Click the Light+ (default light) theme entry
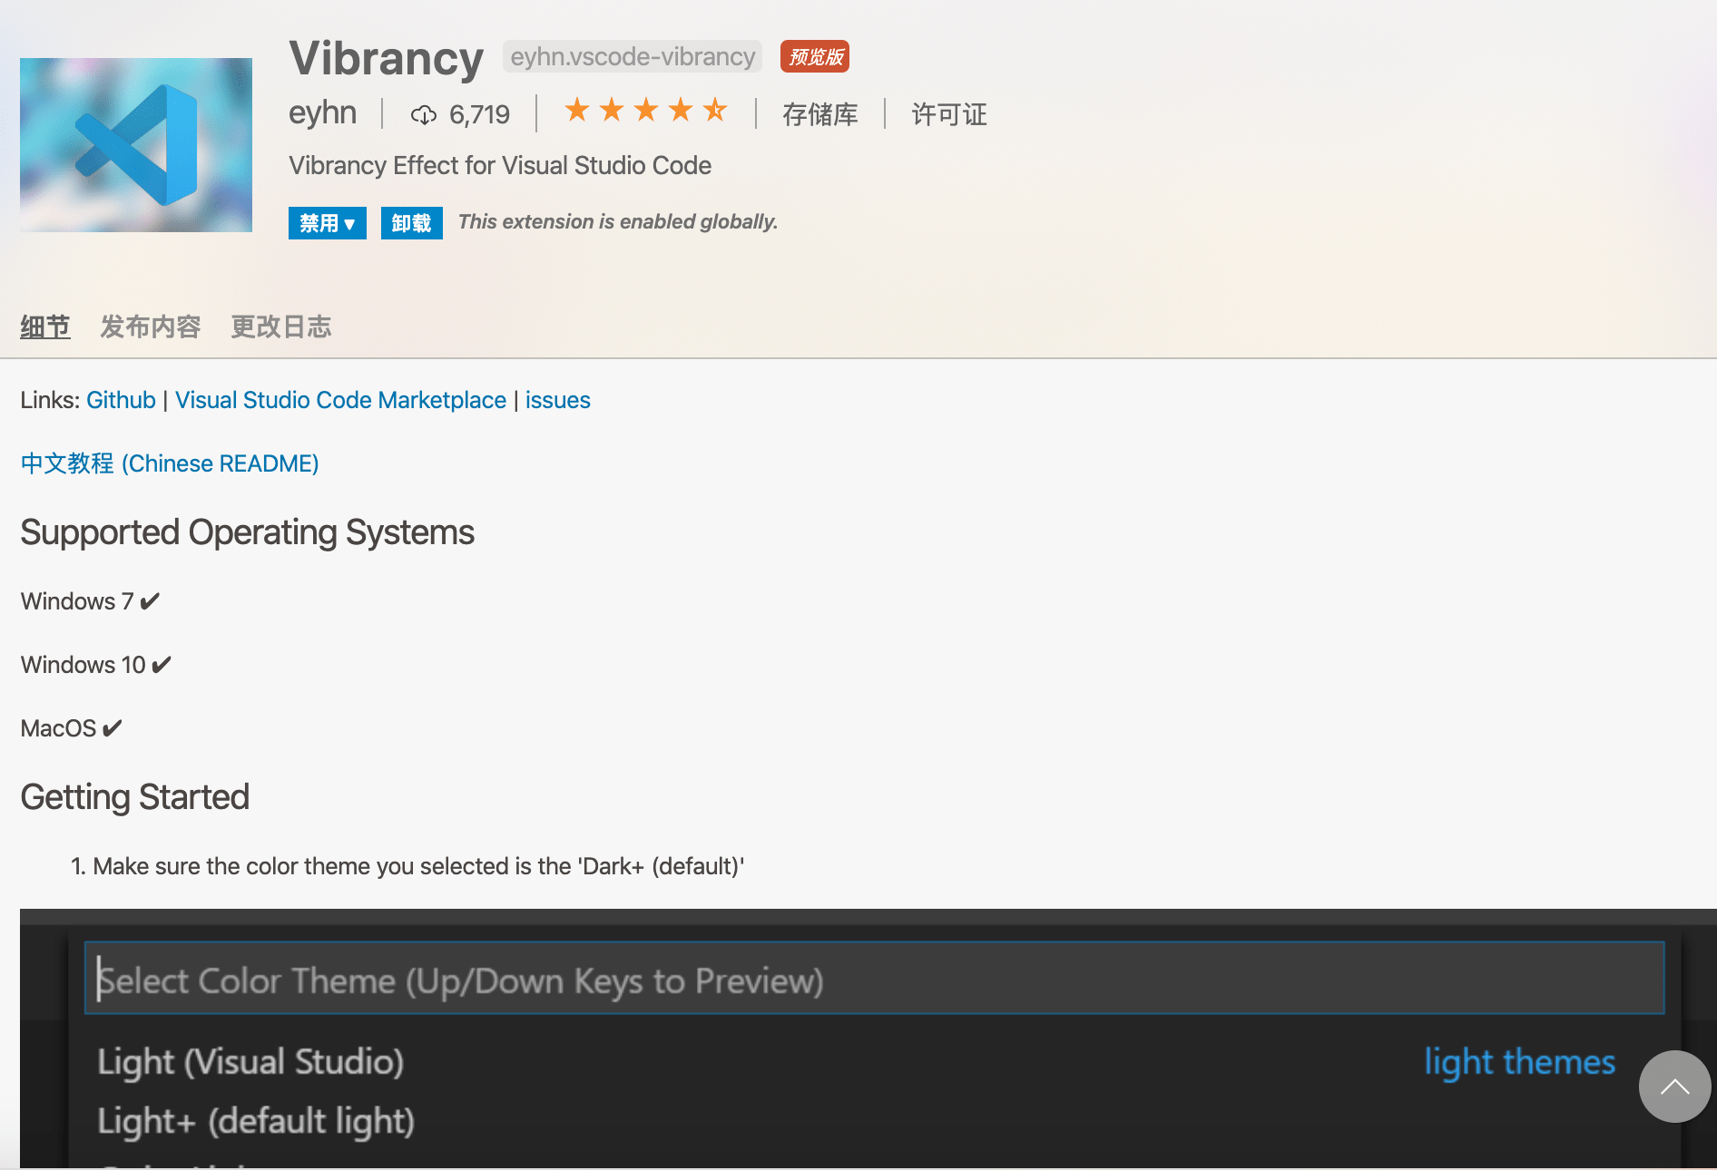This screenshot has width=1717, height=1170. click(256, 1121)
